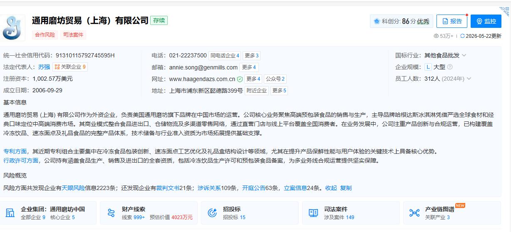
Task: Click 同电话企业 4 badge
Action: 225,55
